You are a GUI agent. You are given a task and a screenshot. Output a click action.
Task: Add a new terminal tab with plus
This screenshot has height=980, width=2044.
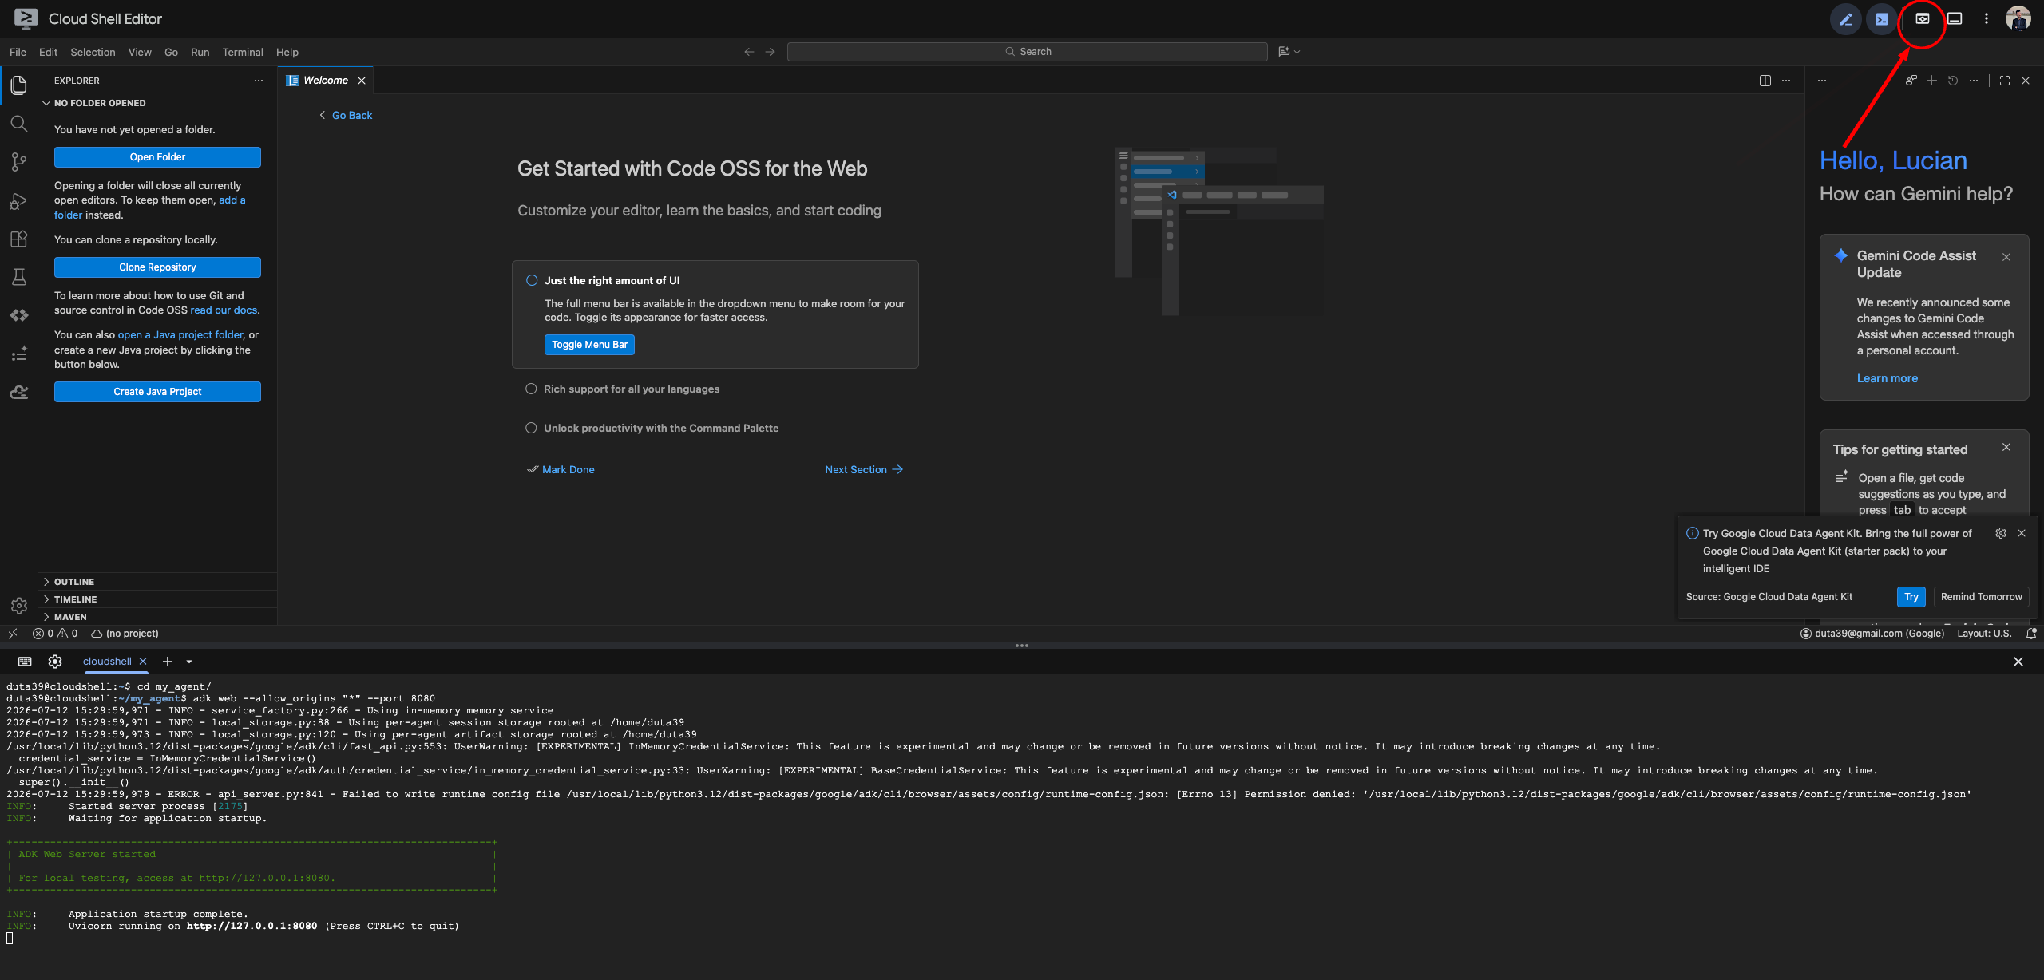[x=168, y=662]
